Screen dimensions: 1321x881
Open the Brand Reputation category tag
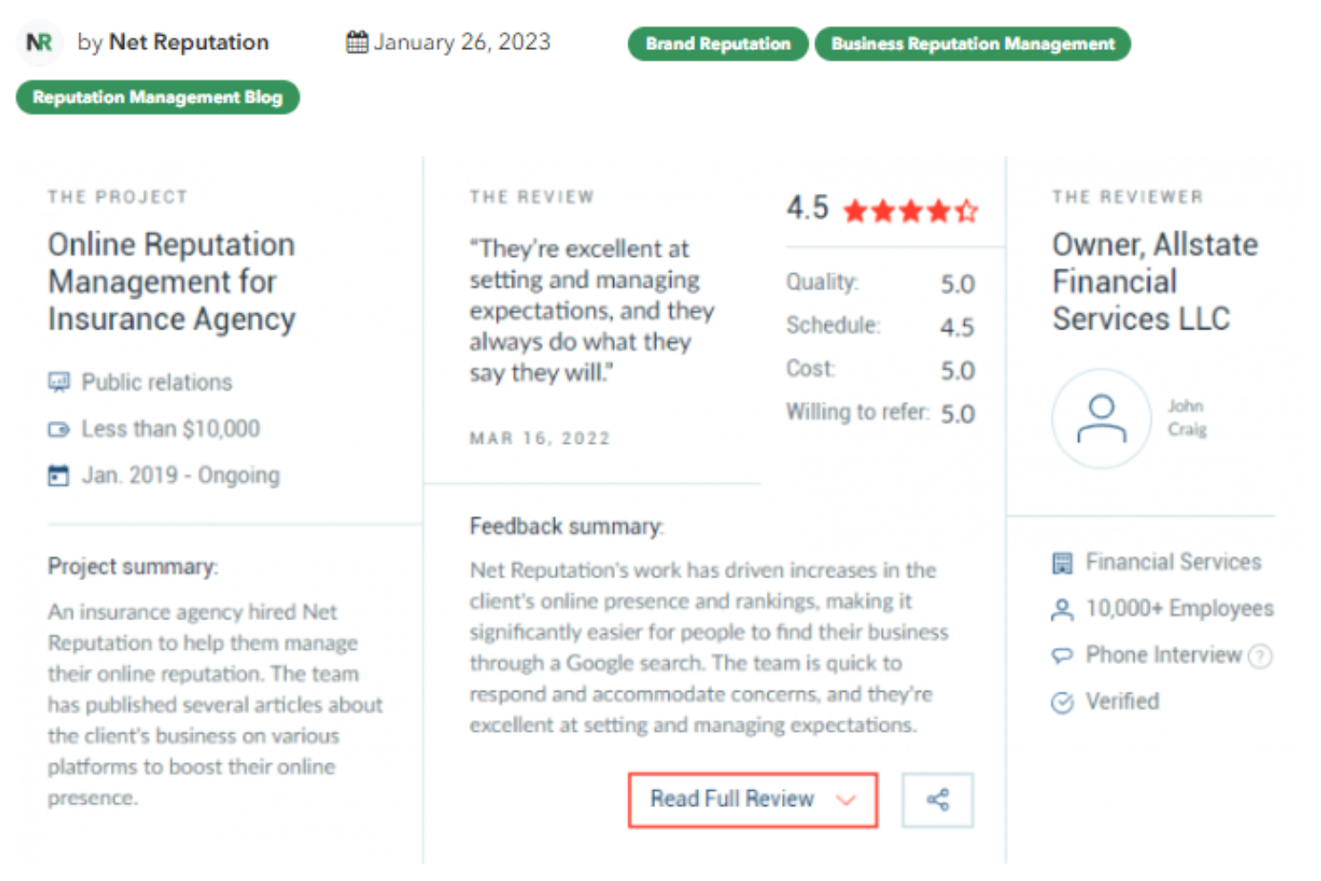click(717, 43)
